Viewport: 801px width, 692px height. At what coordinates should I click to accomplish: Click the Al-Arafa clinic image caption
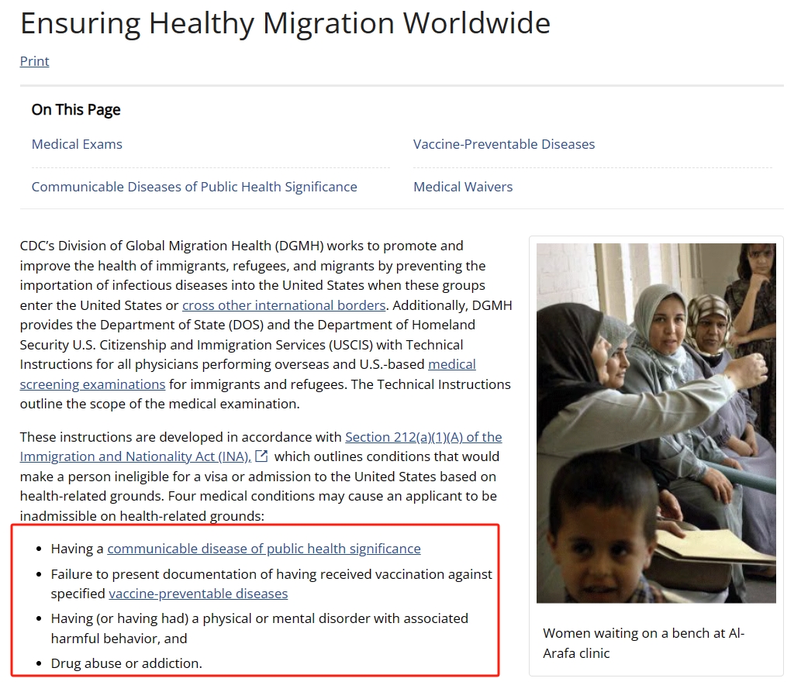[x=644, y=643]
